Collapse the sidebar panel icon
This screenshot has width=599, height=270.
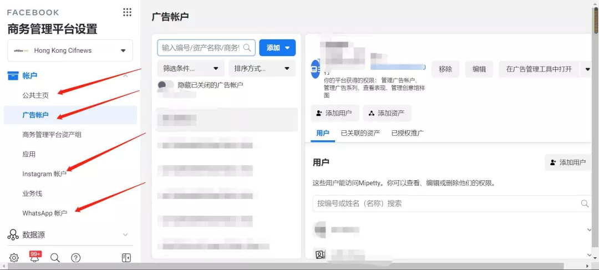(x=126, y=258)
